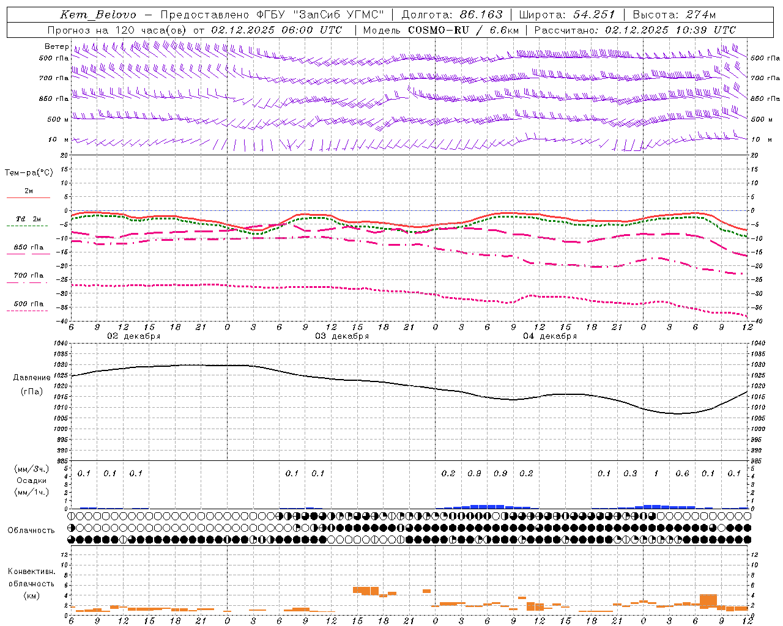The width and height of the screenshot is (783, 626).
Task: Click the 700 гПа temperature legend entry
Action: pos(29,276)
